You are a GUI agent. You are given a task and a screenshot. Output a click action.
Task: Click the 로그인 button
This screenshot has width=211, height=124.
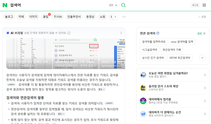tap(195, 5)
